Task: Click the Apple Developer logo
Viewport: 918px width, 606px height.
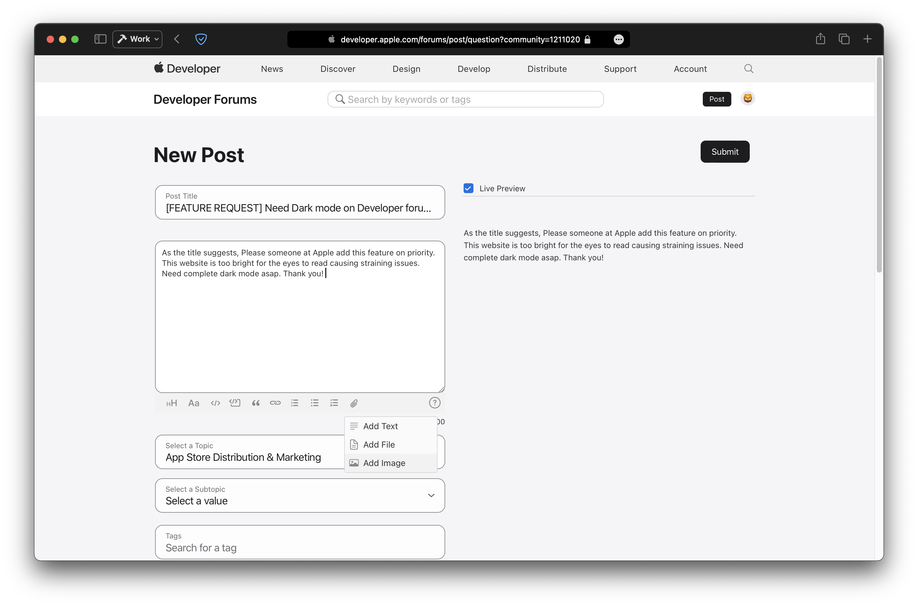Action: [x=187, y=68]
